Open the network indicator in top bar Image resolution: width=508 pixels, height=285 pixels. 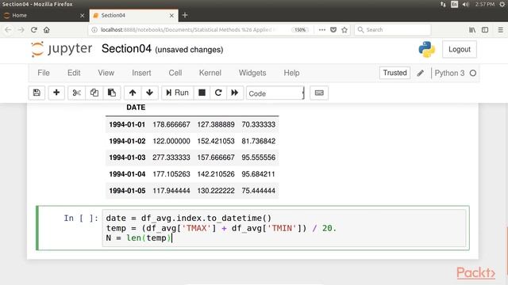(443, 4)
